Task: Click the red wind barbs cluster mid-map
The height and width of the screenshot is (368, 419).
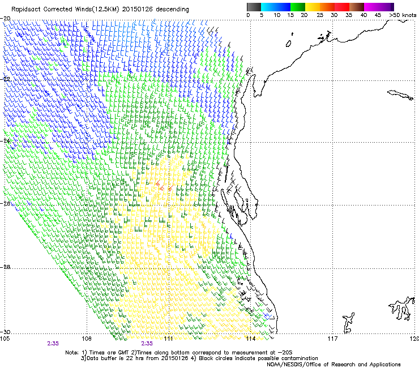Action: tap(165, 186)
